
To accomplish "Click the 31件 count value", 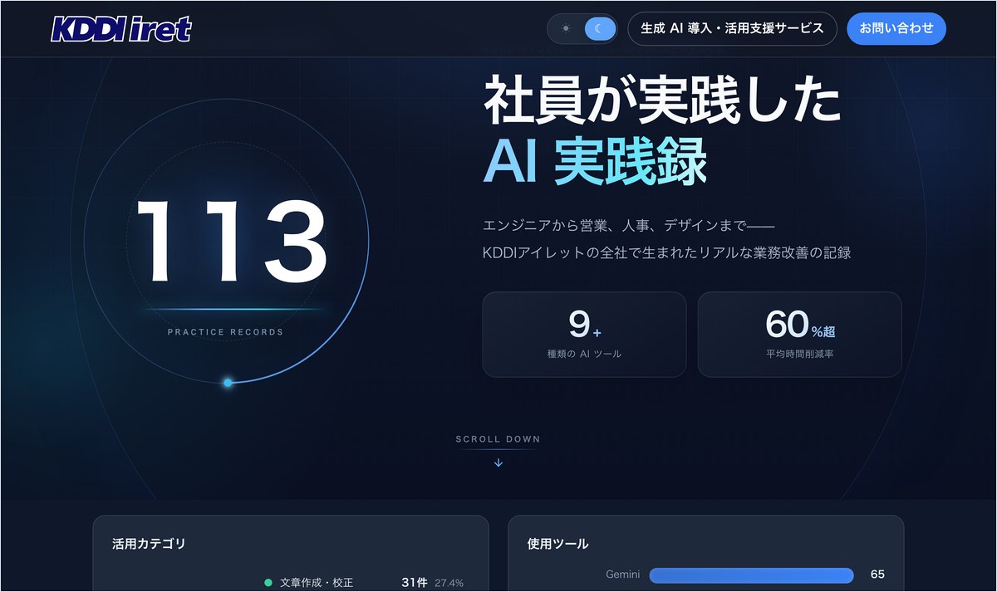I will [x=415, y=583].
